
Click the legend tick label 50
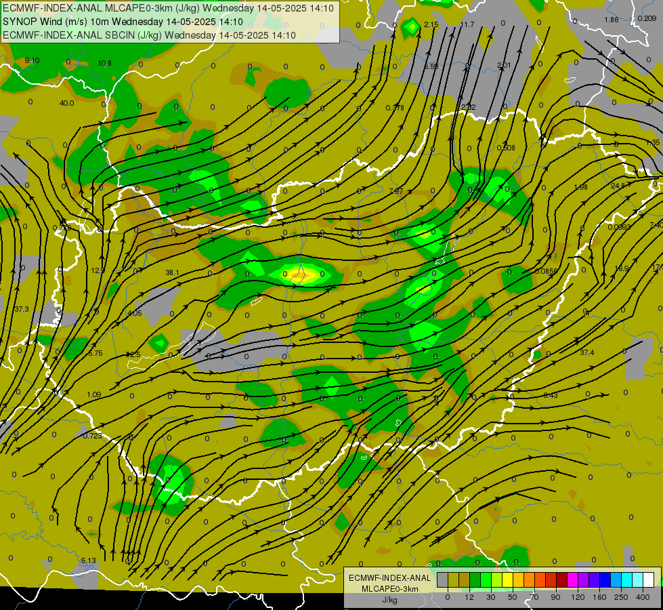tap(513, 597)
